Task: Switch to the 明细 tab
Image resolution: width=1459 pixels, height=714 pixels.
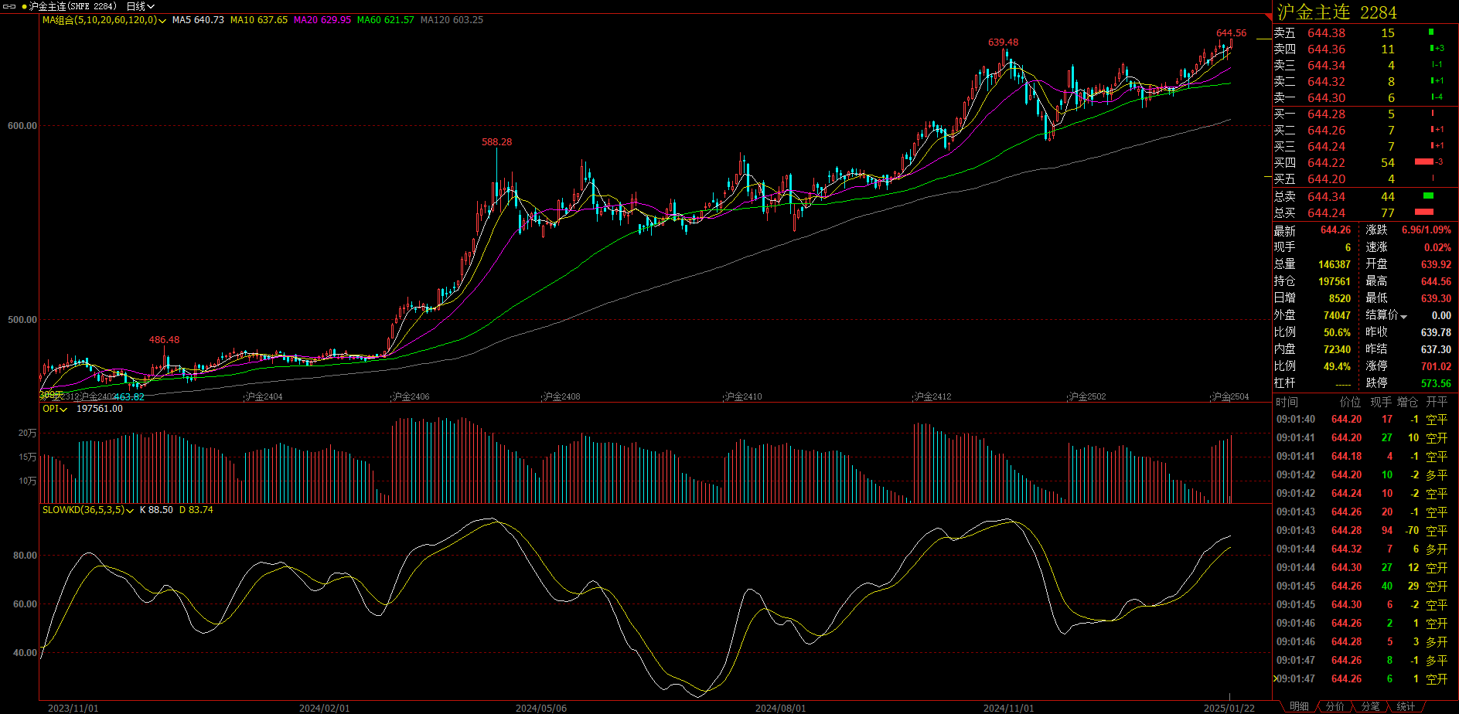Action: pyautogui.click(x=1299, y=706)
